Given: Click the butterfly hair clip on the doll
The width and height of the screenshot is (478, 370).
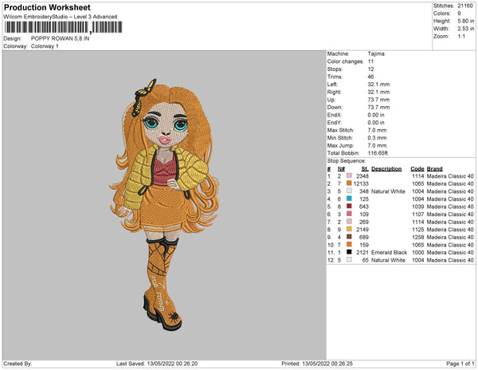Looking at the screenshot, I should point(144,97).
